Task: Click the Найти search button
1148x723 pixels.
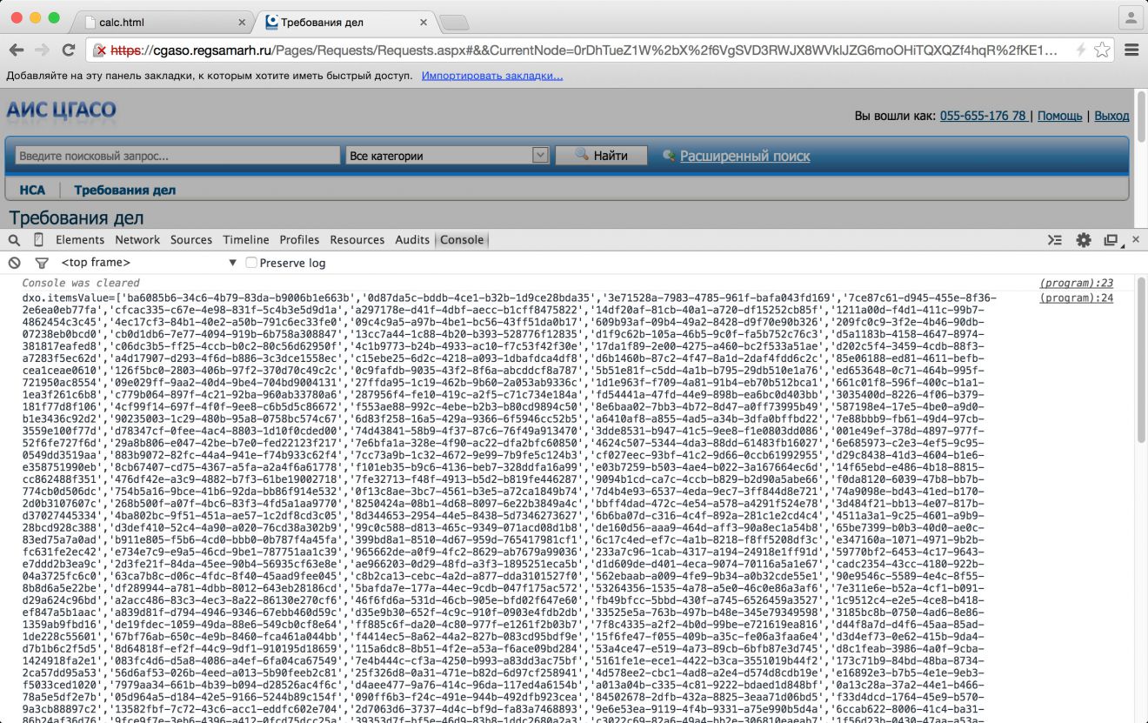Action: click(601, 156)
